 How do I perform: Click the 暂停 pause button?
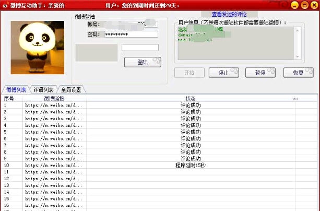point(260,73)
